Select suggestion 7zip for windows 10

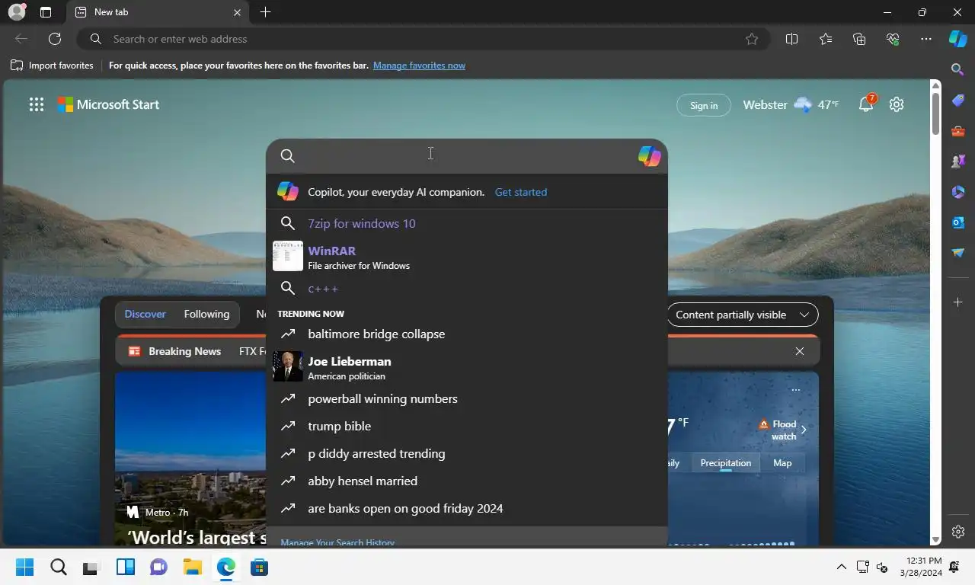coord(467,223)
